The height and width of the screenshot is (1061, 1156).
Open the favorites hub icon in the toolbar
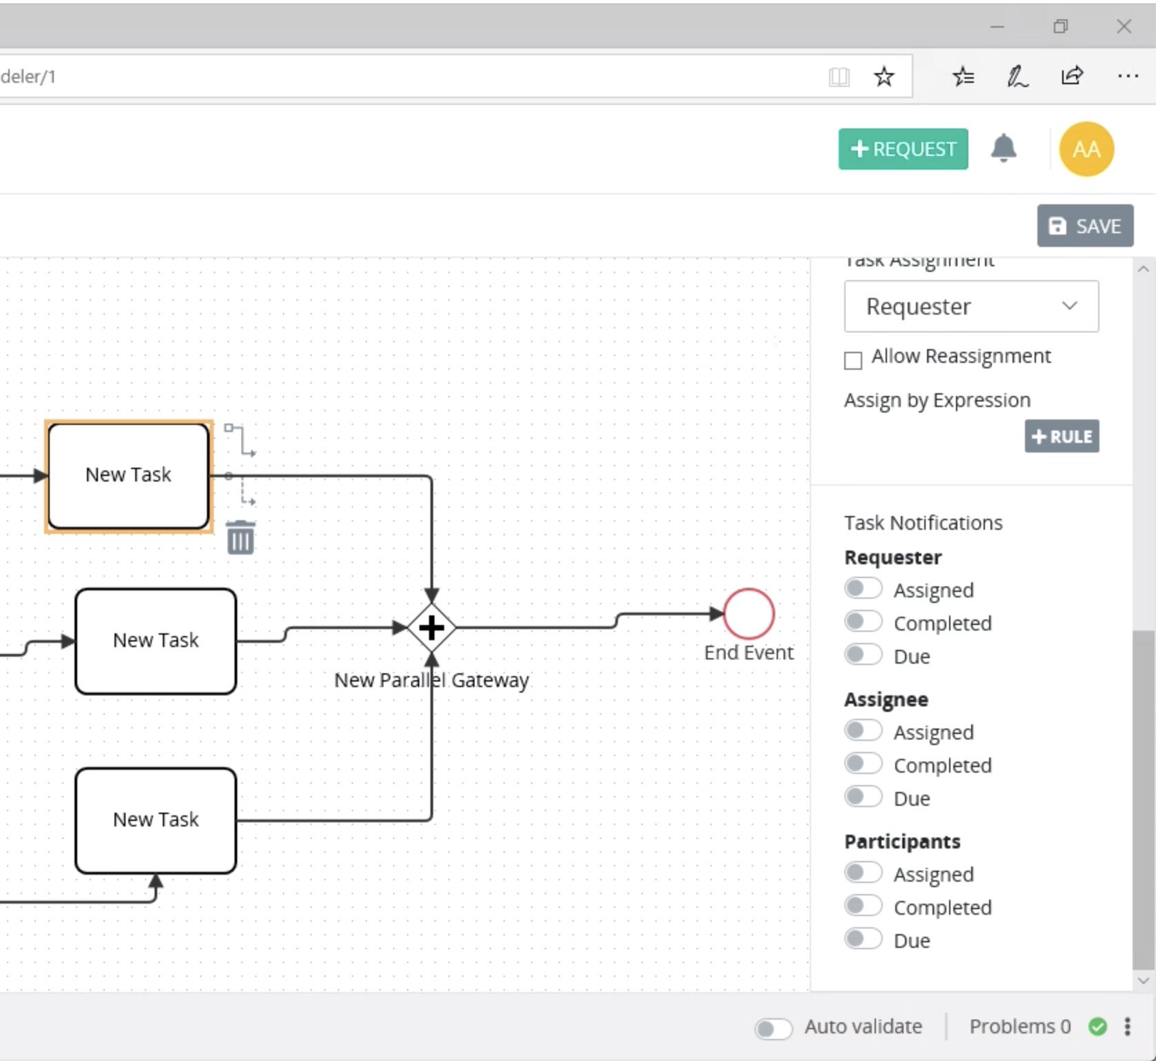click(964, 76)
